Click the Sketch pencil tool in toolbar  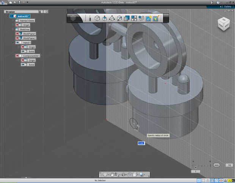[x=90, y=18]
